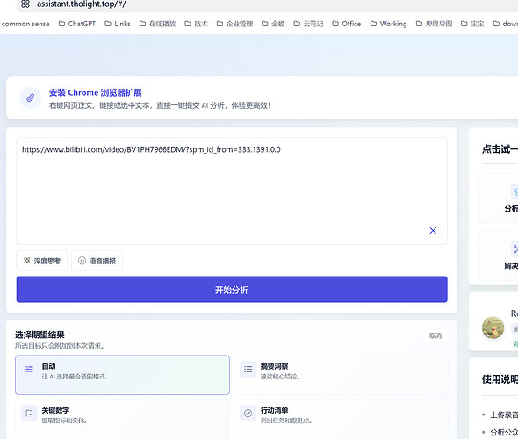Image resolution: width=518 pixels, height=439 pixels.
Task: Open the Links bookmarks folder
Action: (118, 24)
